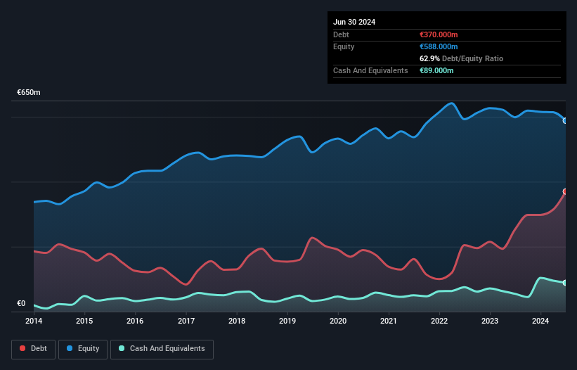Click the 2015 x-axis label

point(84,321)
